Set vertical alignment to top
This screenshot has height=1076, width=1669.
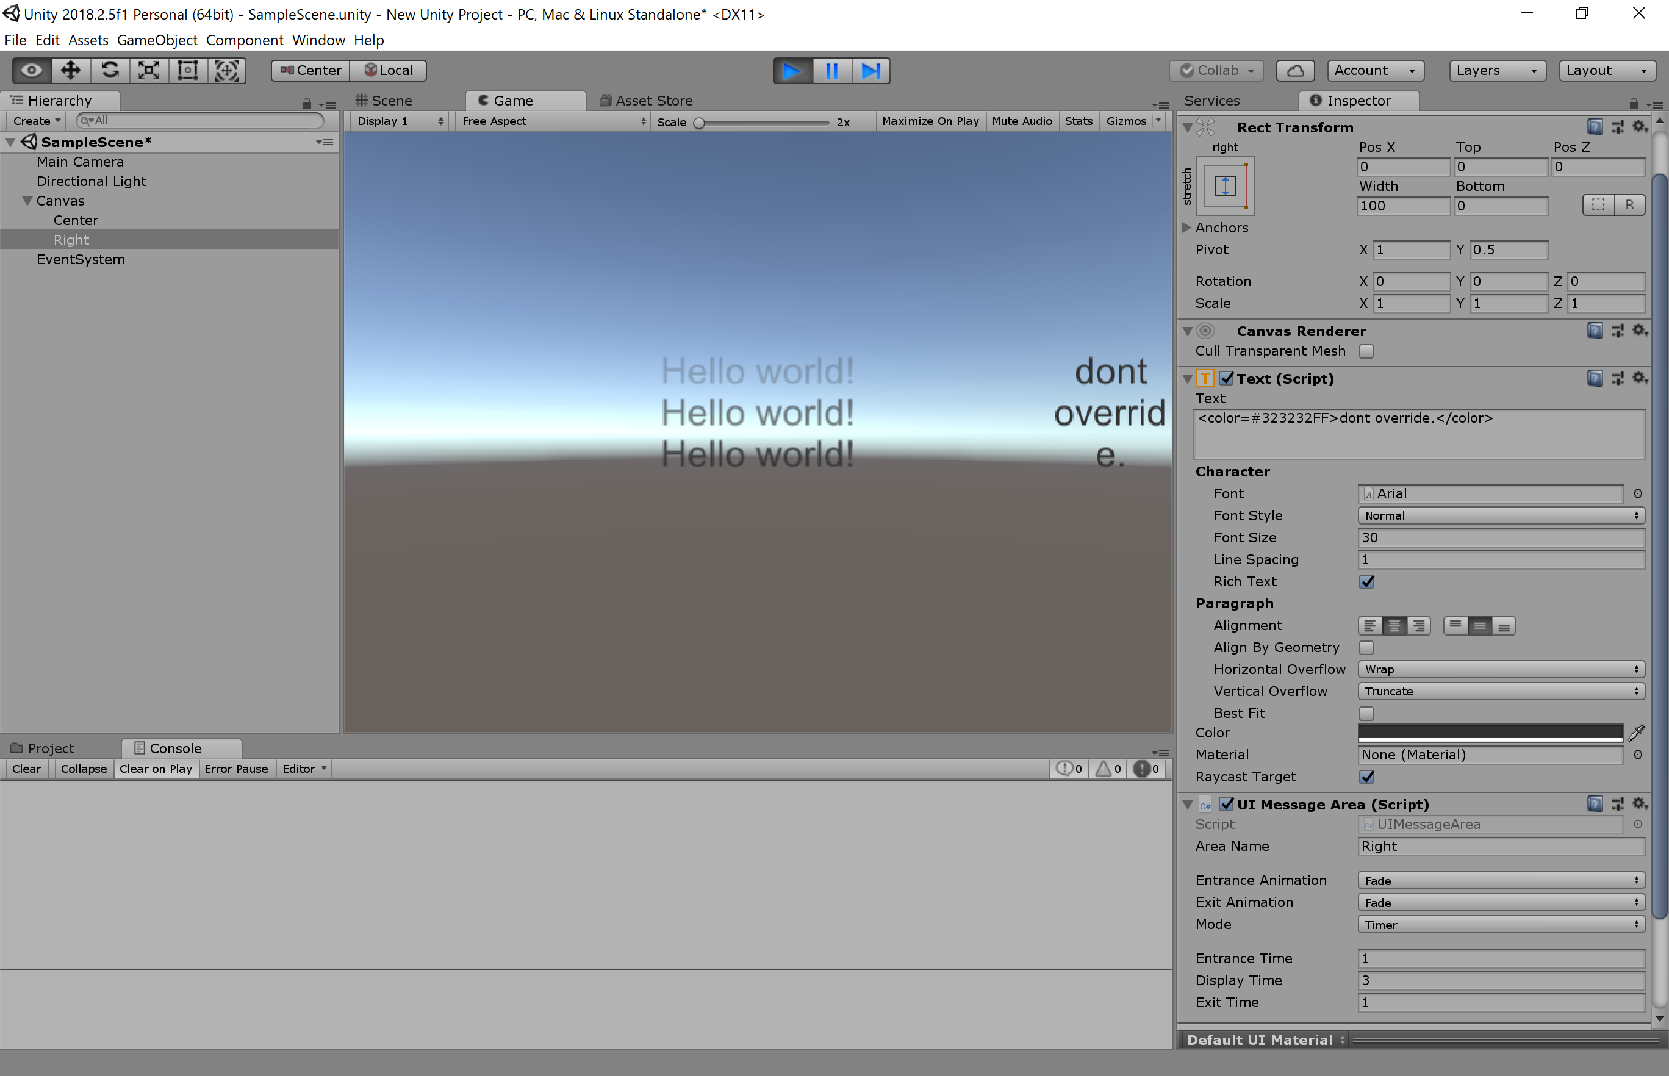coord(1455,625)
